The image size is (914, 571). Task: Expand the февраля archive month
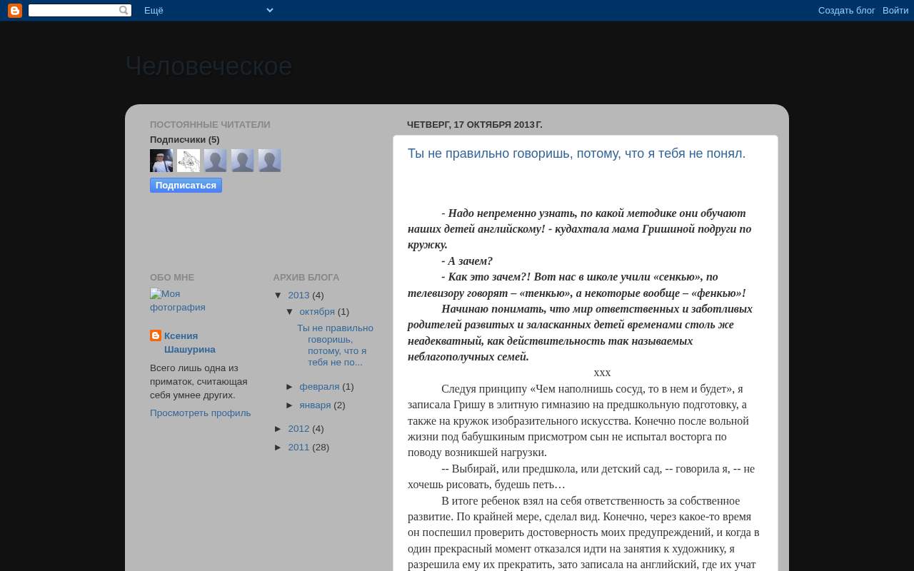[290, 387]
